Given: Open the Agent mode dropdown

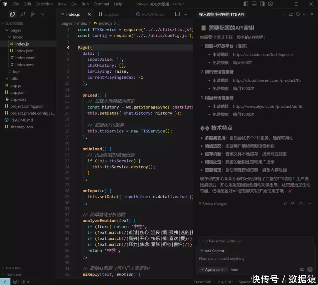Looking at the screenshot, I should (x=213, y=270).
